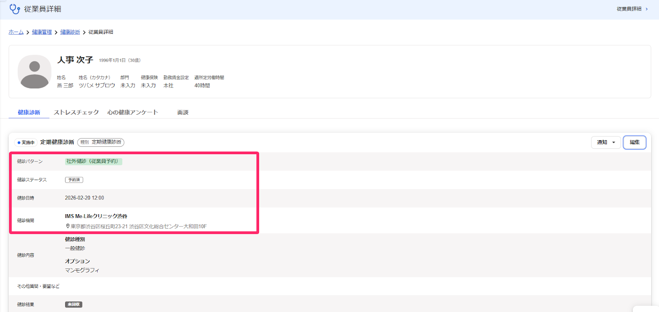This screenshot has height=312, width=659.
Task: Open the 心の健康アンケート tab
Action: (133, 112)
